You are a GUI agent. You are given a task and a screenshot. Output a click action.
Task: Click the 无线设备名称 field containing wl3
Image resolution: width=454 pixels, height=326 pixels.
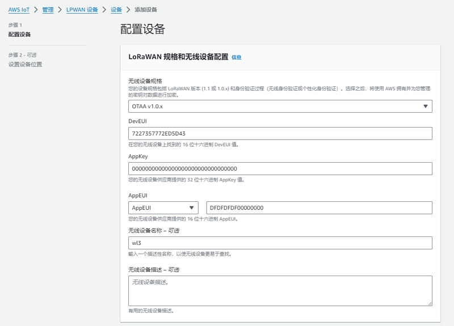click(x=280, y=243)
